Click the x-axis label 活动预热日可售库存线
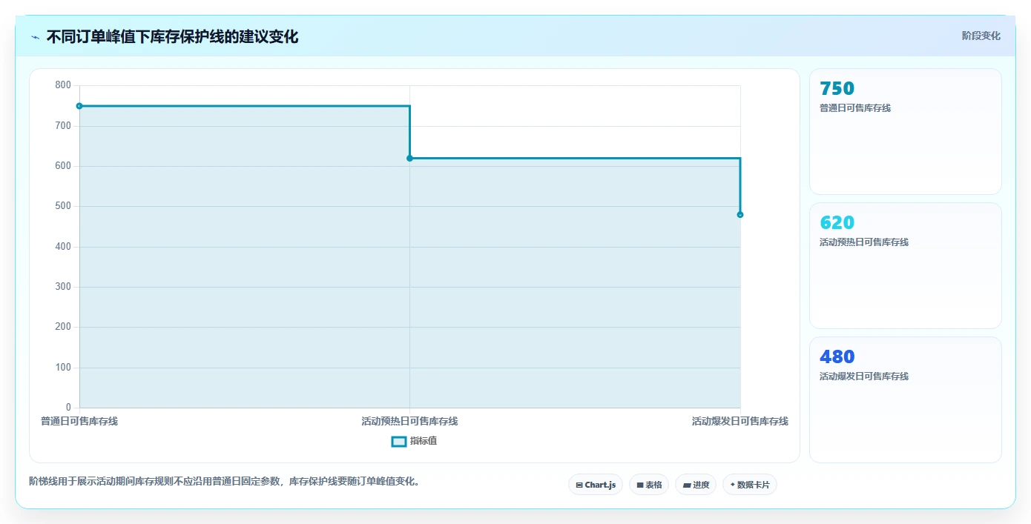 click(409, 421)
